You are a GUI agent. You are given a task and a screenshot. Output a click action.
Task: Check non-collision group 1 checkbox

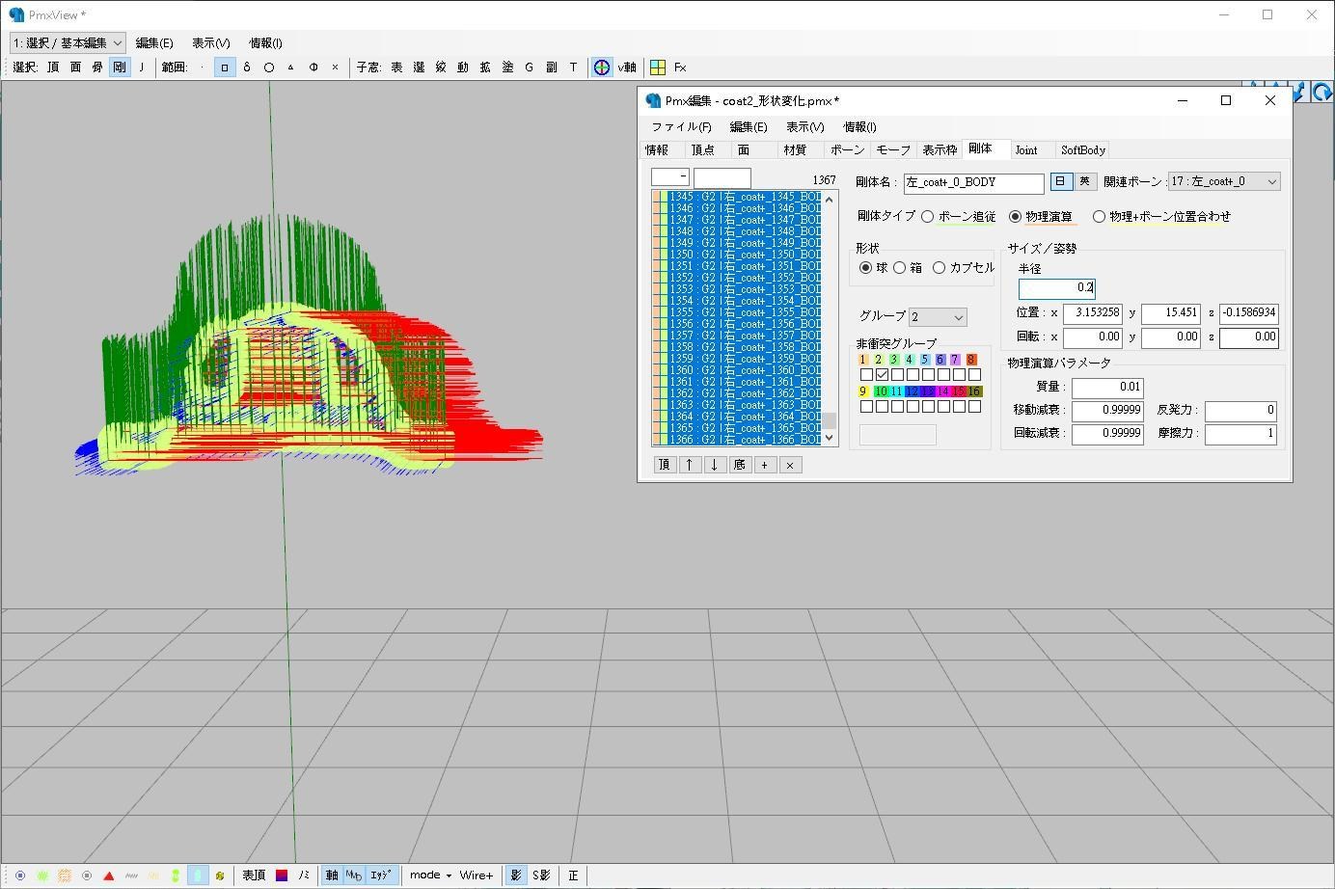[x=866, y=375]
